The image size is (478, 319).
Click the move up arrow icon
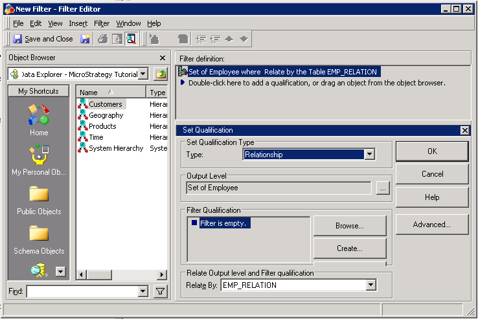pyautogui.click(x=229, y=39)
